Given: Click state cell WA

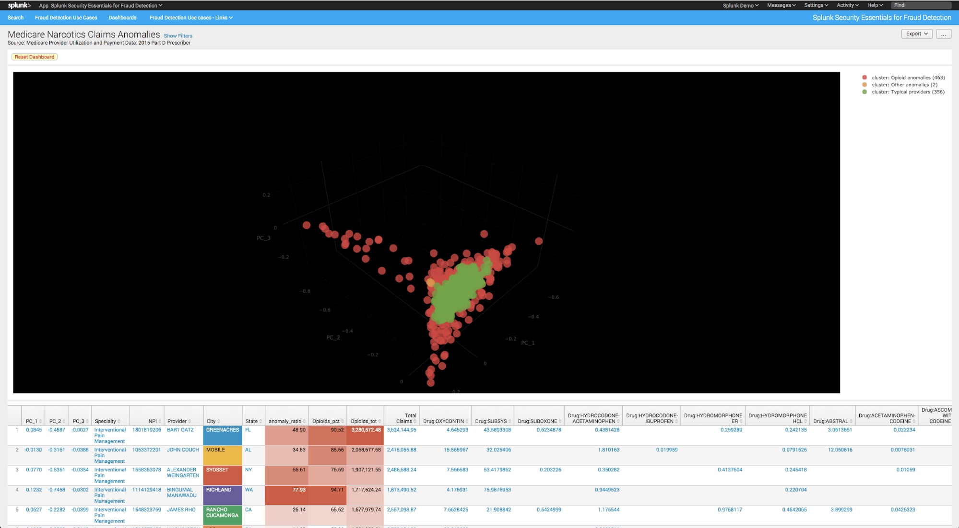Looking at the screenshot, I should pyautogui.click(x=249, y=490).
